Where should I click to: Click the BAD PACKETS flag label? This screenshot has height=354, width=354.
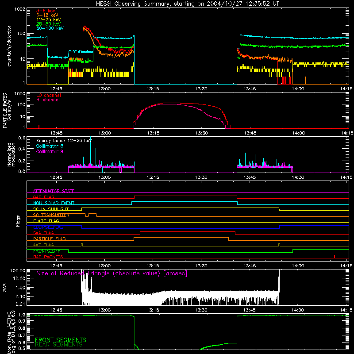tap(48, 257)
